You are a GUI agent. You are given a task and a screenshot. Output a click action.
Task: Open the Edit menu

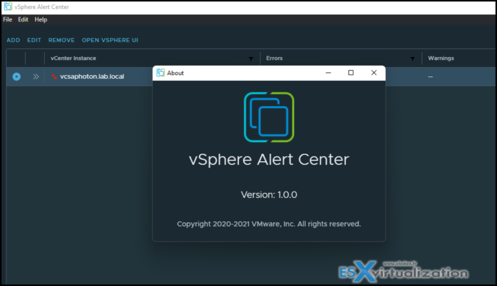[23, 19]
